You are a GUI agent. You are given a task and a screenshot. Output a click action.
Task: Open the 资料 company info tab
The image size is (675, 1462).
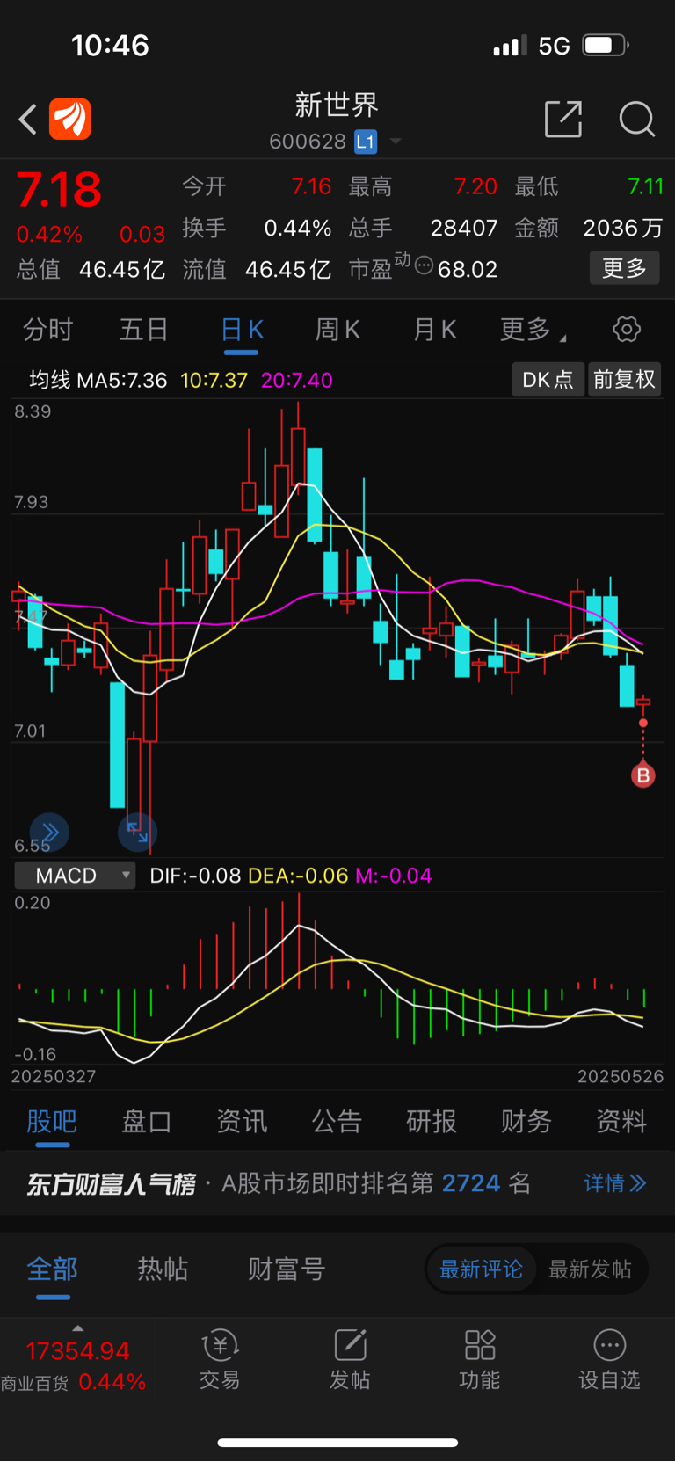pos(621,1122)
